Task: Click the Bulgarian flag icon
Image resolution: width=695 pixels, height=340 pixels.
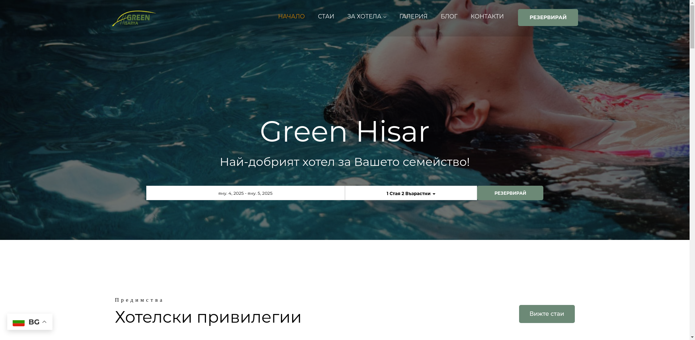Action: tap(18, 322)
